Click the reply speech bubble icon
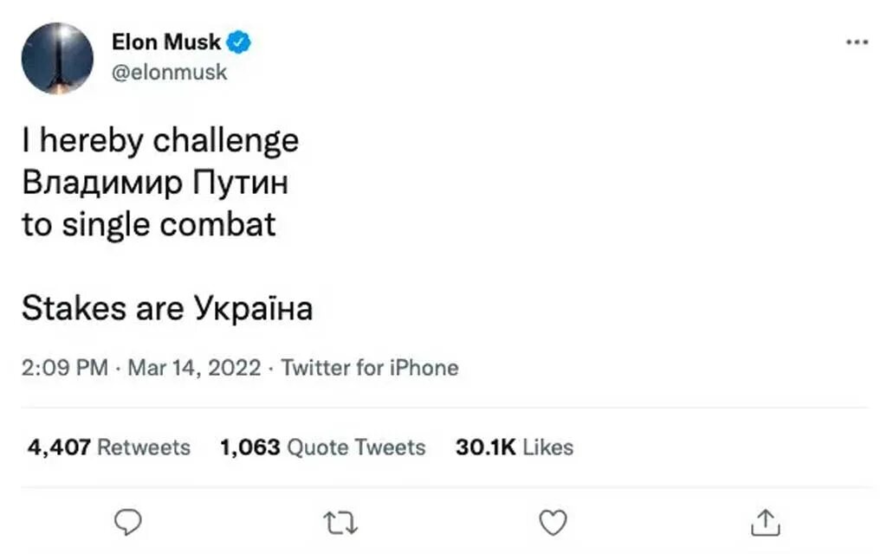Viewport: 887px width, 554px height. click(x=127, y=523)
